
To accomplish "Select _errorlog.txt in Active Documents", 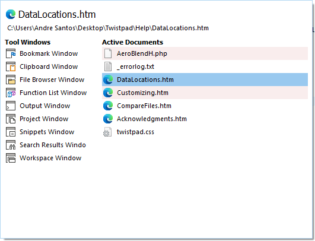I will point(205,66).
